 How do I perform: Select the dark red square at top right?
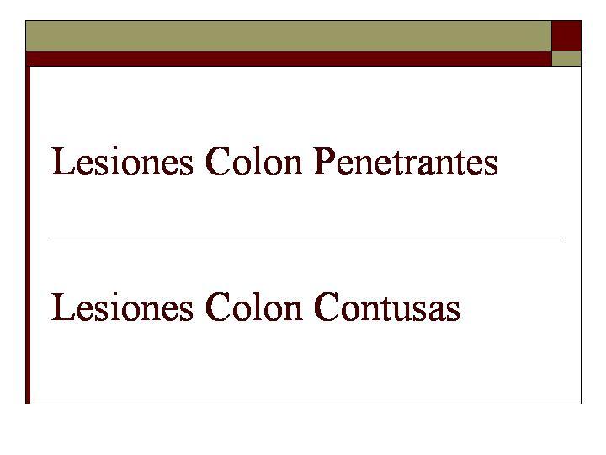[566, 35]
